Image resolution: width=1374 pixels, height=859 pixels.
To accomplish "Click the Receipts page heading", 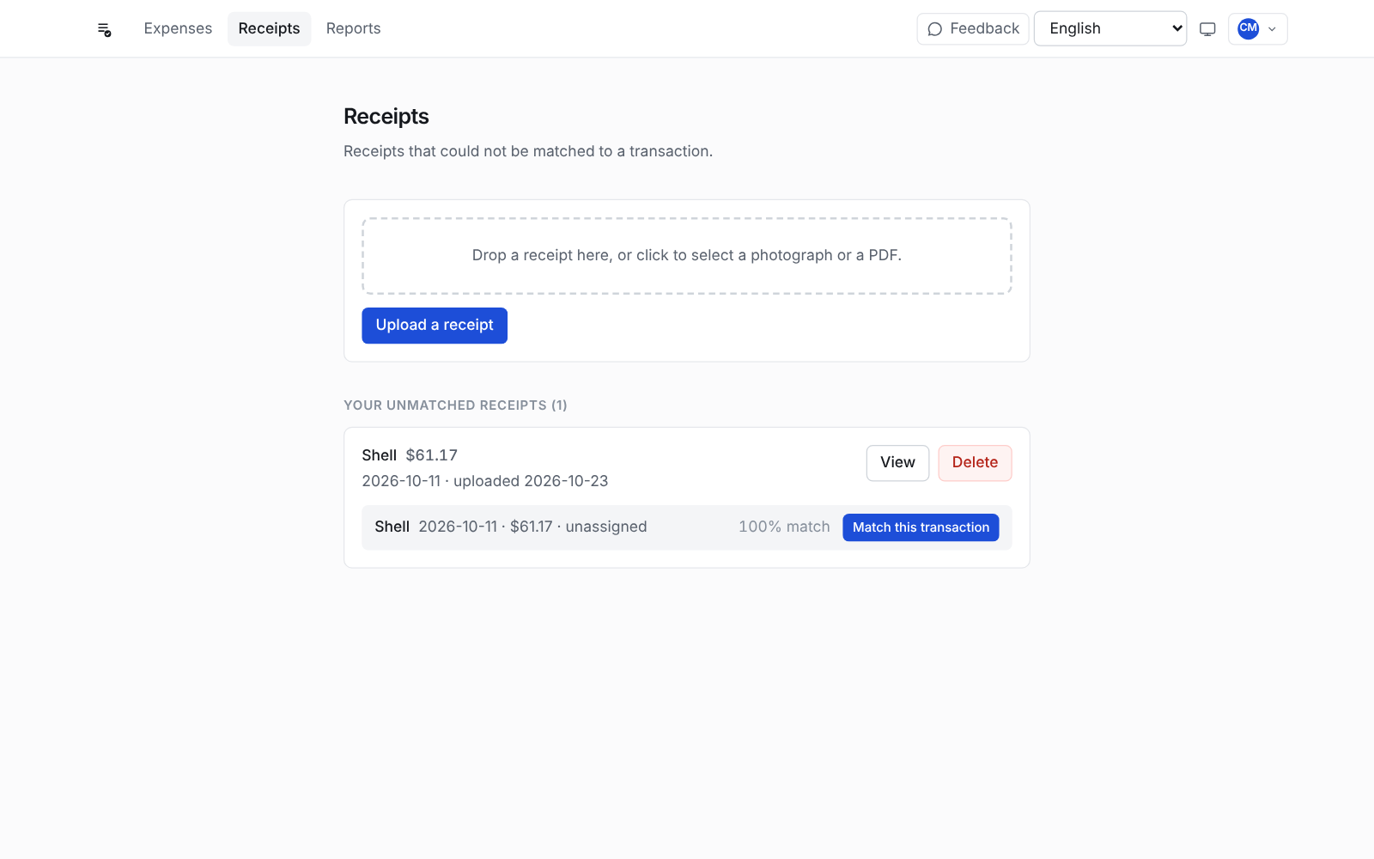I will (386, 117).
